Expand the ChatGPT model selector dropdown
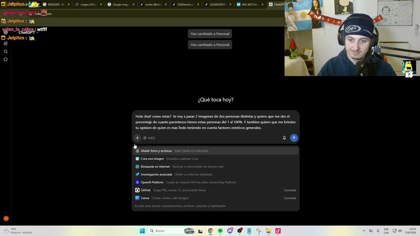The width and height of the screenshot is (420, 236). click(x=29, y=32)
